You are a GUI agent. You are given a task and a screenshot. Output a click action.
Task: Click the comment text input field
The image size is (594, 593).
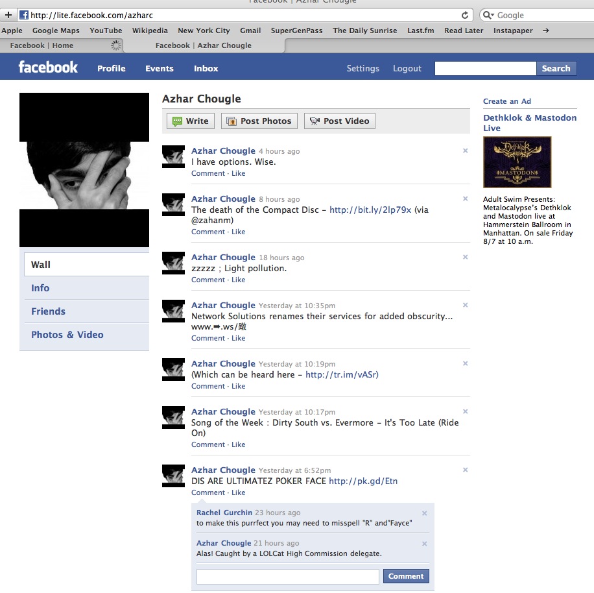pos(287,576)
